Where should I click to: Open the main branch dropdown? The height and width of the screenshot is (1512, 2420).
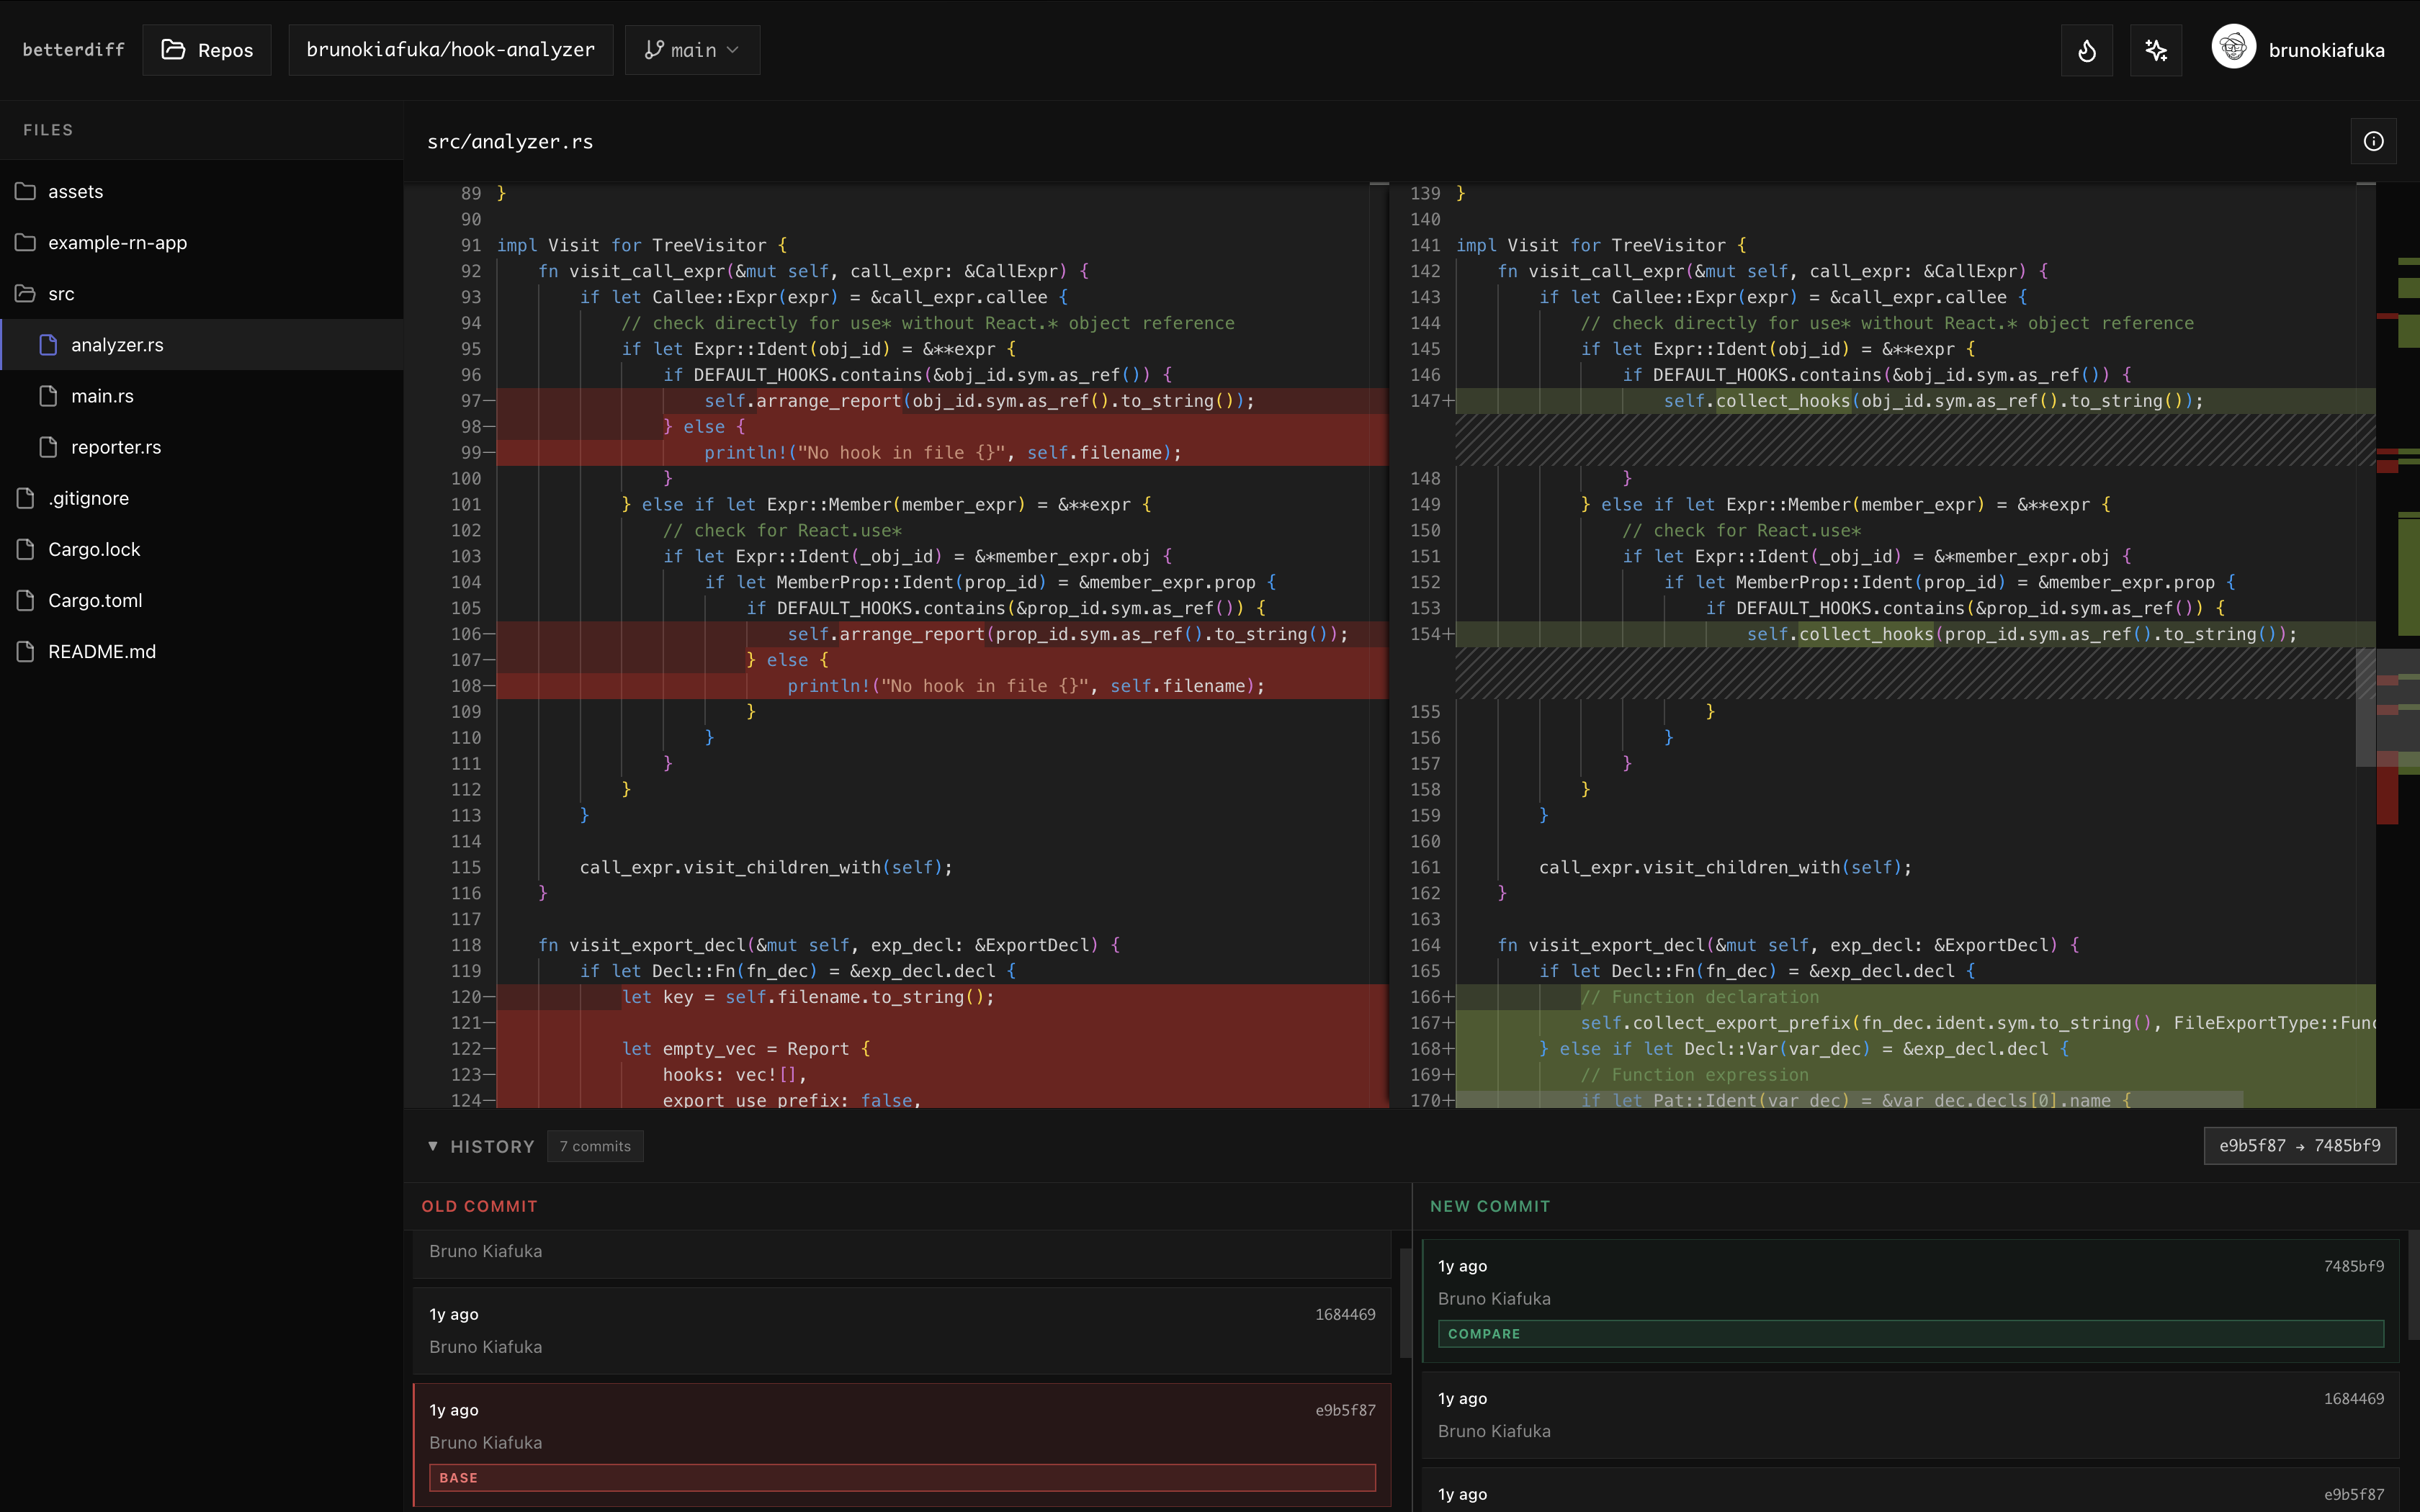pos(692,50)
